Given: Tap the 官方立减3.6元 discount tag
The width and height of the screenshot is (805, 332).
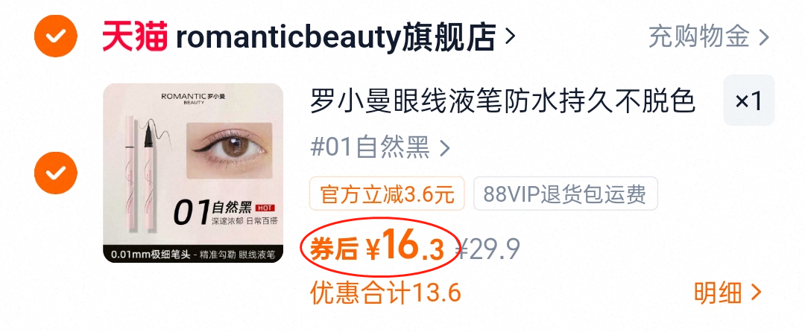Looking at the screenshot, I should [x=387, y=194].
